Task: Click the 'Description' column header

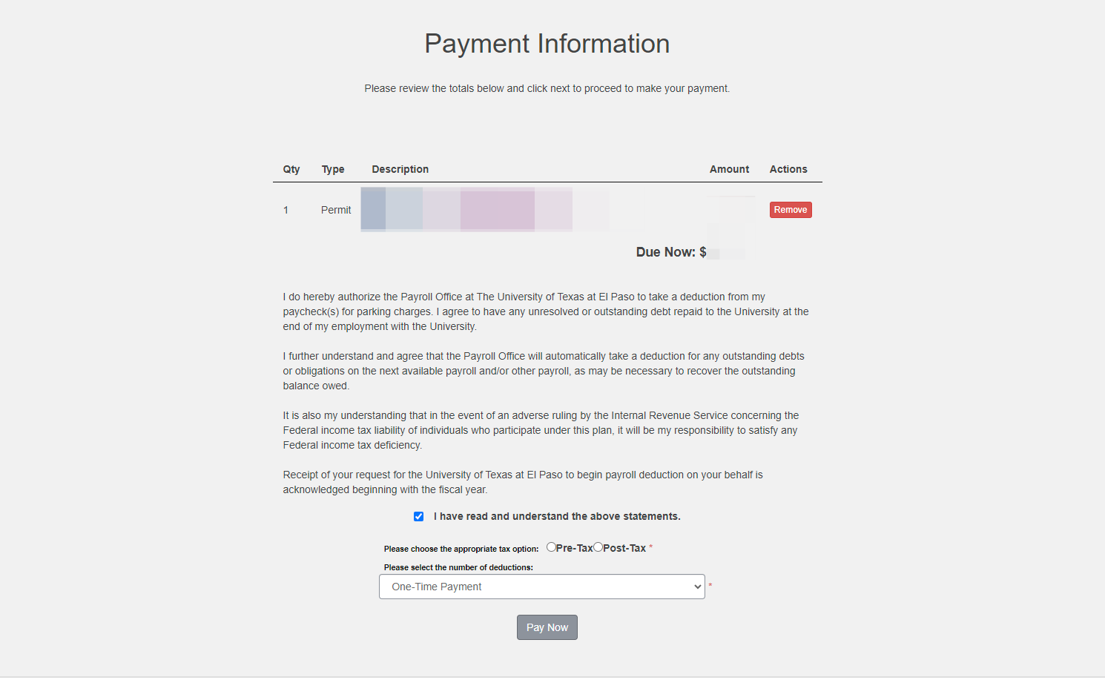Action: [x=400, y=169]
